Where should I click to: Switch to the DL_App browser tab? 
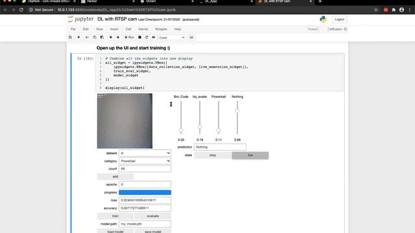point(227,1)
